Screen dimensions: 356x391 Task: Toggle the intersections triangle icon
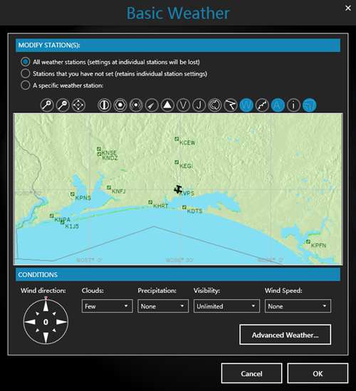pyautogui.click(x=167, y=105)
